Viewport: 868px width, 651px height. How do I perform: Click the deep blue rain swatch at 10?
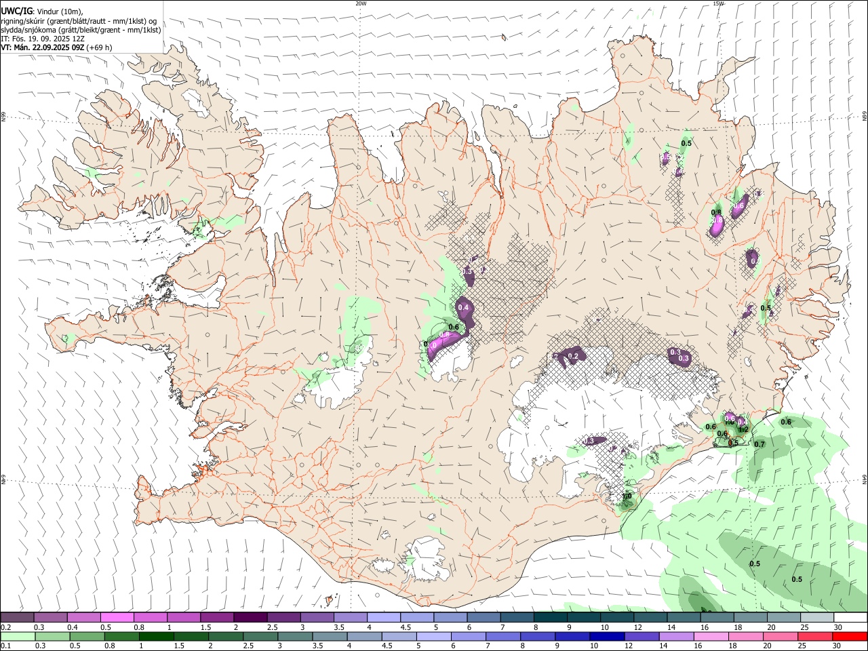click(x=607, y=636)
